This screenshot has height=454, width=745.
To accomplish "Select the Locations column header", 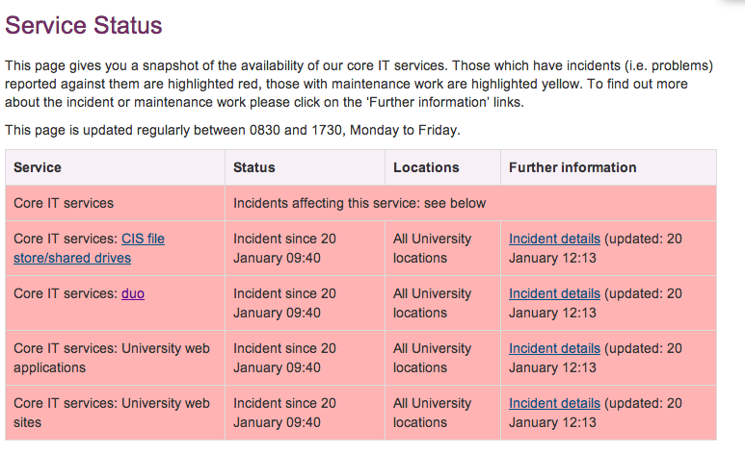I will tap(426, 167).
